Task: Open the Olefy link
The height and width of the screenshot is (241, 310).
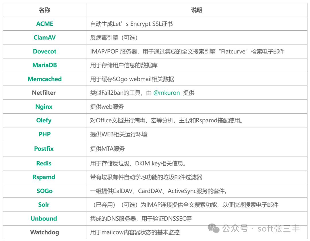Action: point(44,120)
